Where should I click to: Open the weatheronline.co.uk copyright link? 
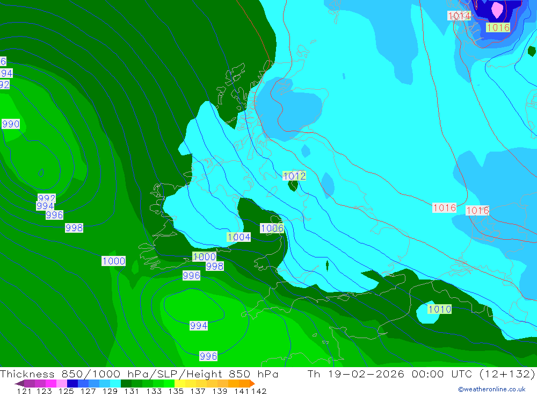(x=492, y=389)
